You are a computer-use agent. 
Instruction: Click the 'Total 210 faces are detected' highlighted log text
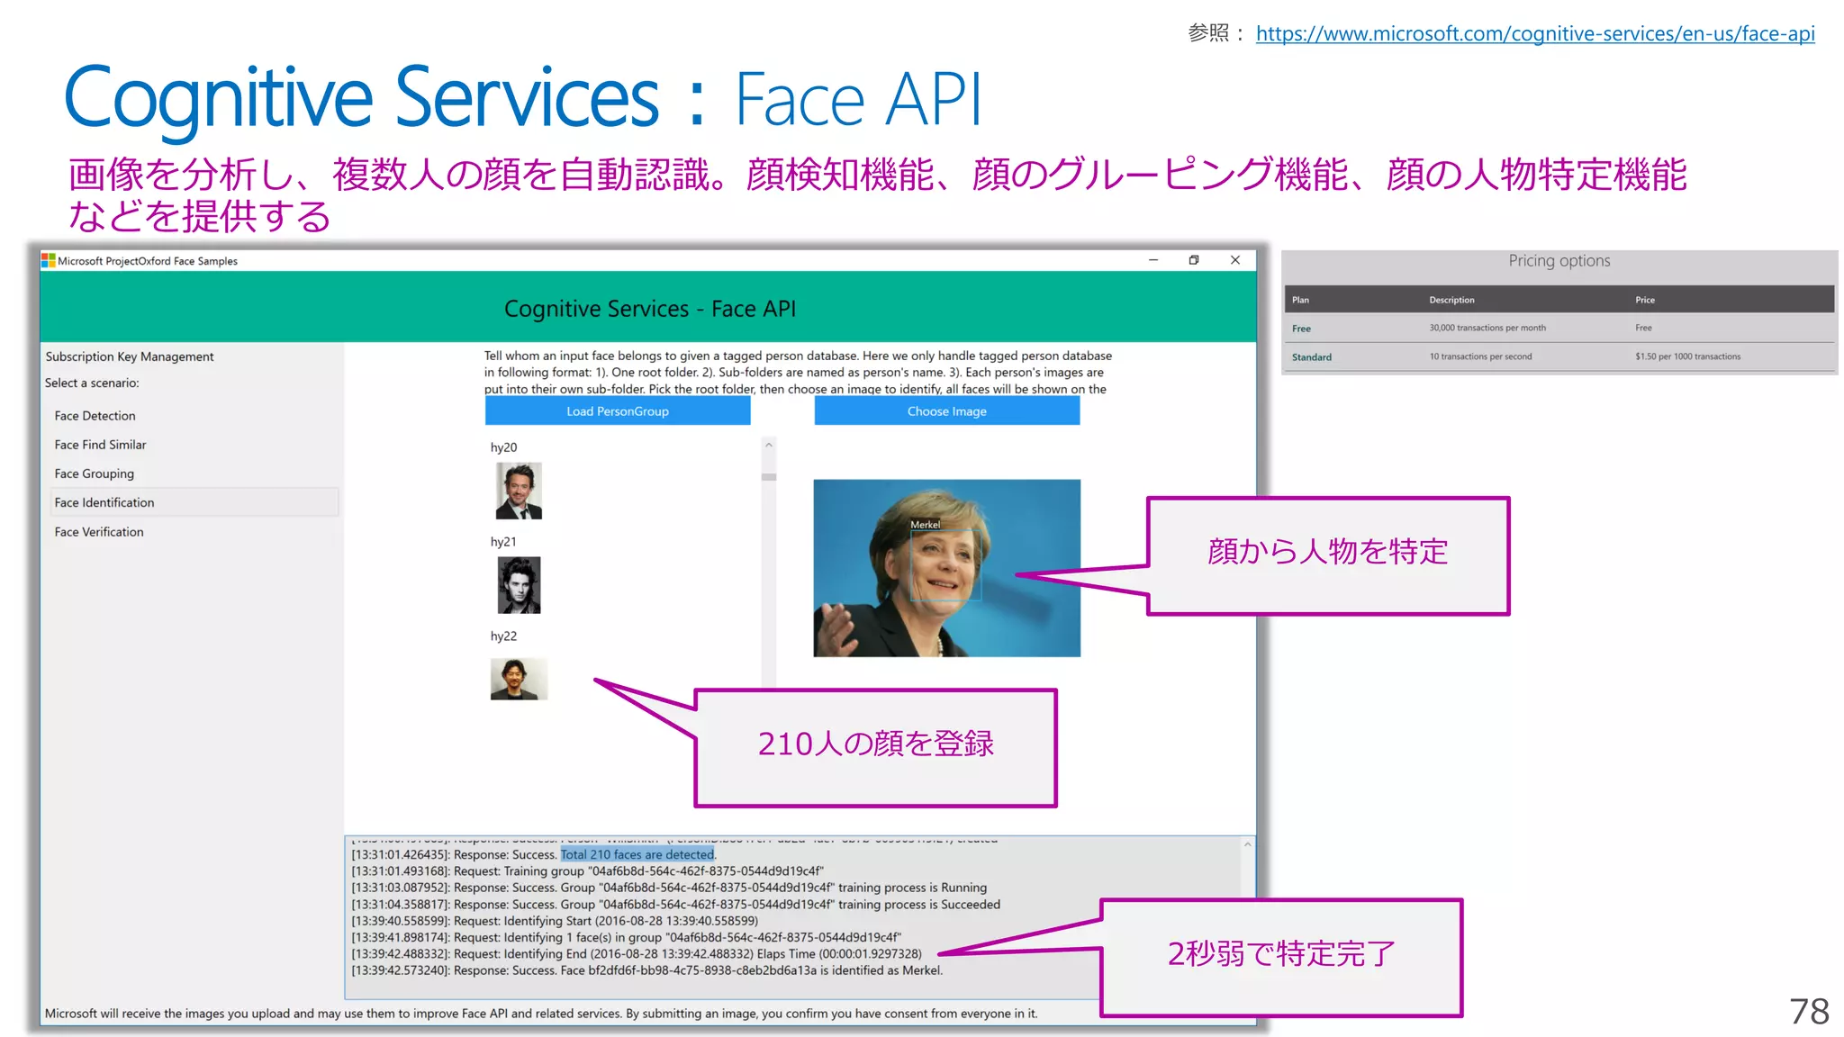[637, 854]
